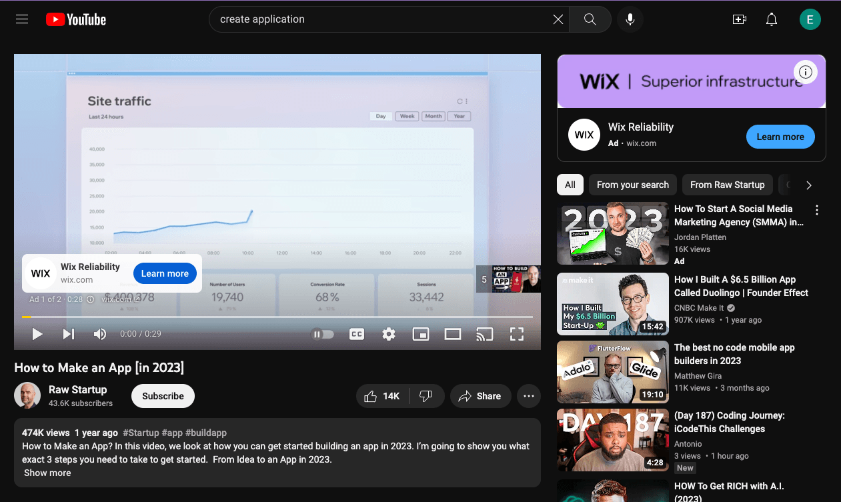
Task: Open the Raw Startup channel avatar
Action: pyautogui.click(x=27, y=396)
